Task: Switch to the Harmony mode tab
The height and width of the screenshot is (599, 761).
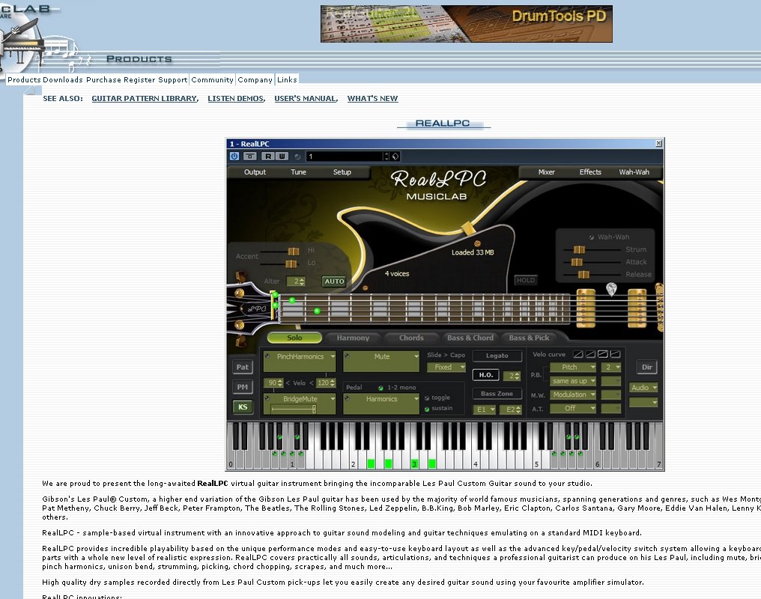Action: point(353,338)
